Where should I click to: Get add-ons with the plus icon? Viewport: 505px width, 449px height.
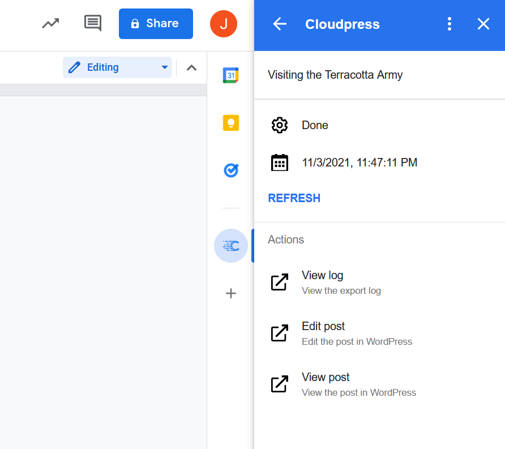click(231, 293)
